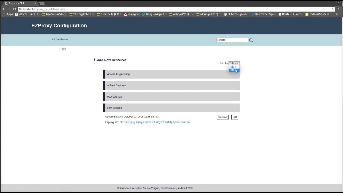Select Title ascending sort option
This screenshot has width=343, height=193.
pyautogui.click(x=234, y=67)
